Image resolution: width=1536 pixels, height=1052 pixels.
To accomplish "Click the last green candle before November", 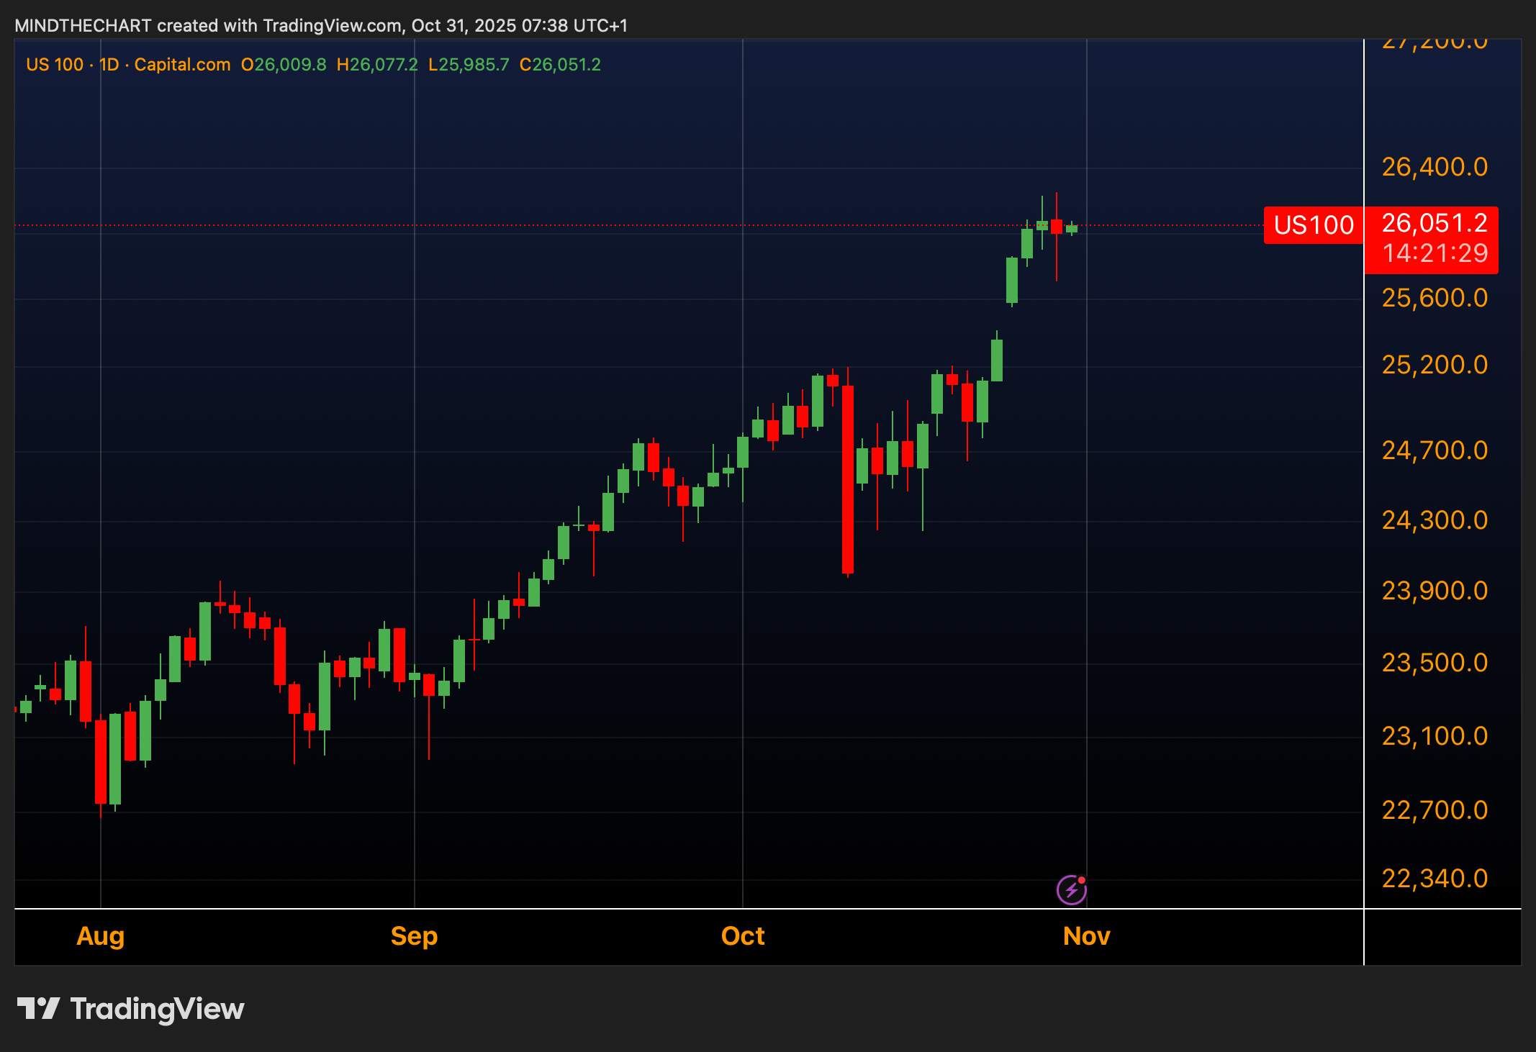I will pyautogui.click(x=1072, y=229).
